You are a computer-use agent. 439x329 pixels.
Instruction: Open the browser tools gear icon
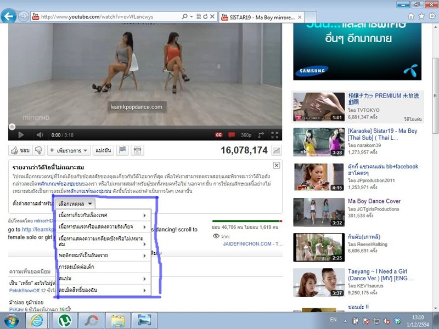pyautogui.click(x=432, y=16)
